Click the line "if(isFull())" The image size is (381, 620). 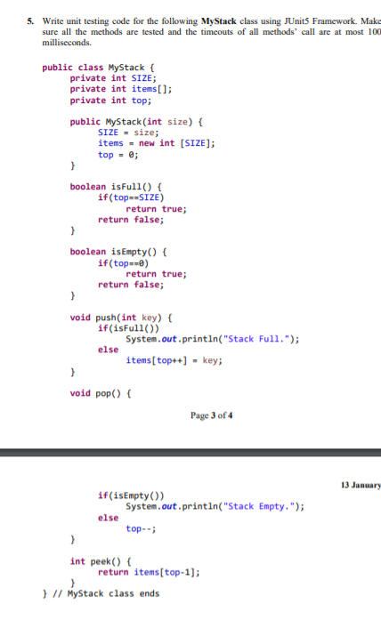pyautogui.click(x=128, y=328)
